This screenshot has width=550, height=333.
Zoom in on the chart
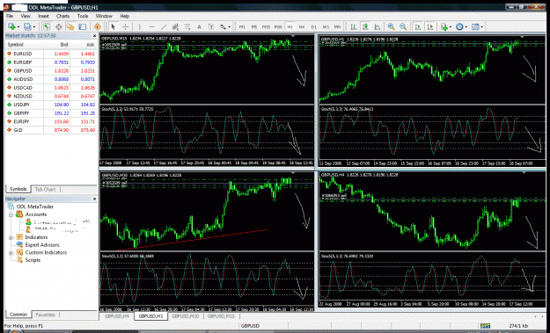[x=392, y=26]
